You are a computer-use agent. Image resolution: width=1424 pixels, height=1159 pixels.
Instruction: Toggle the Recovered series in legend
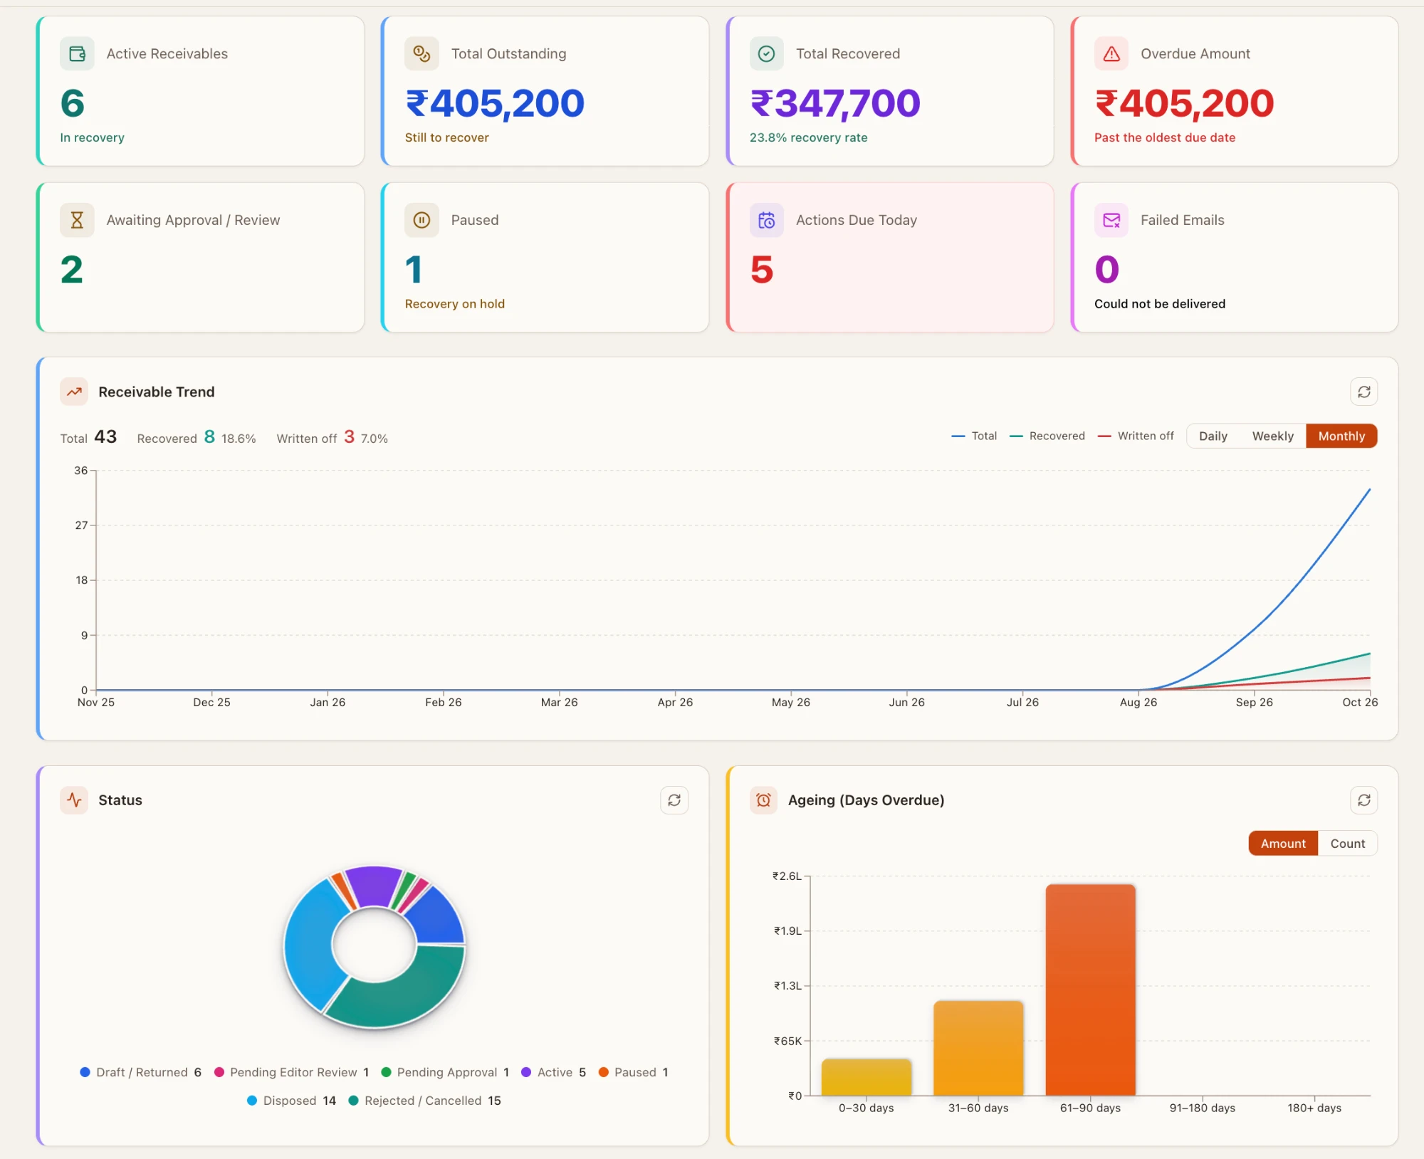pos(1047,436)
